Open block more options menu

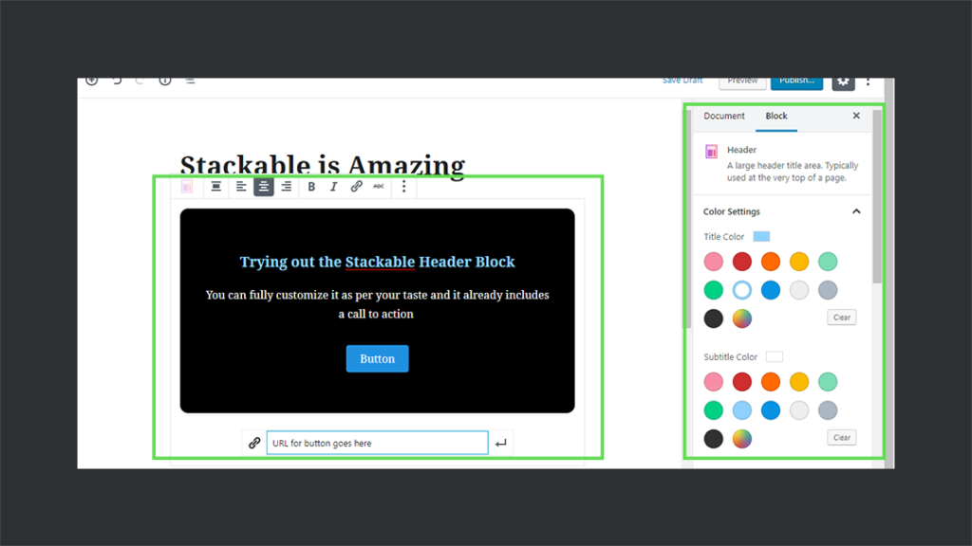(x=403, y=187)
